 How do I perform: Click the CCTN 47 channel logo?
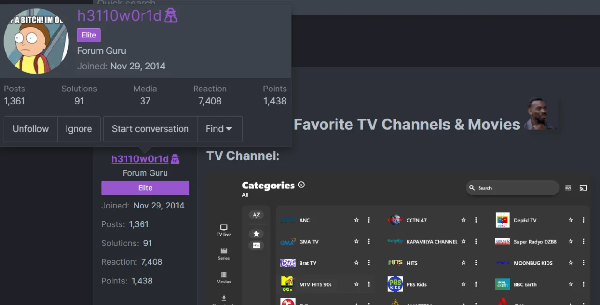click(x=395, y=220)
